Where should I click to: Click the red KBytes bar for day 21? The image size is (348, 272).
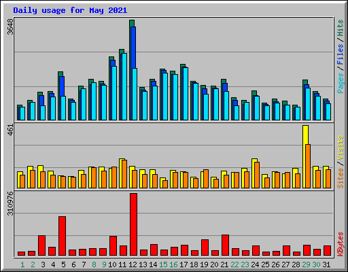point(225,245)
